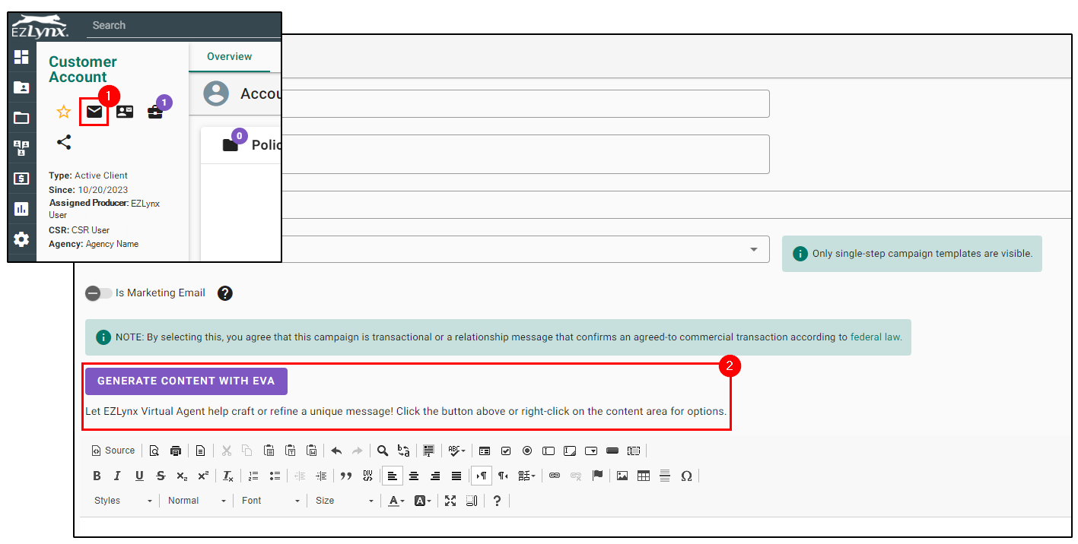Insert a Button form element
Screen dimensions: 1078x544
pos(612,451)
